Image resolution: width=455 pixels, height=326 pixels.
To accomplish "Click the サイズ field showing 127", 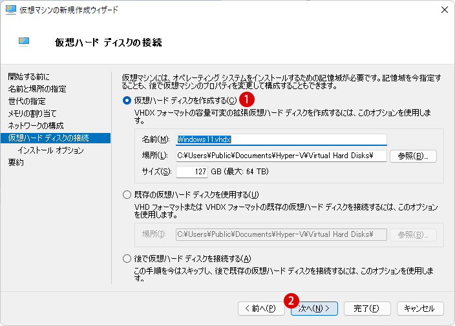I will coord(192,172).
